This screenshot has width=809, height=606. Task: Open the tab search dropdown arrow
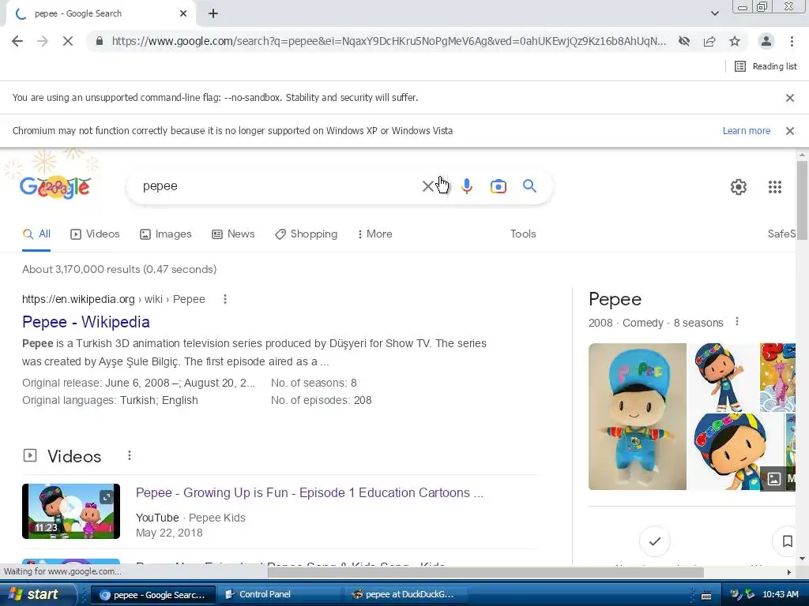point(714,13)
